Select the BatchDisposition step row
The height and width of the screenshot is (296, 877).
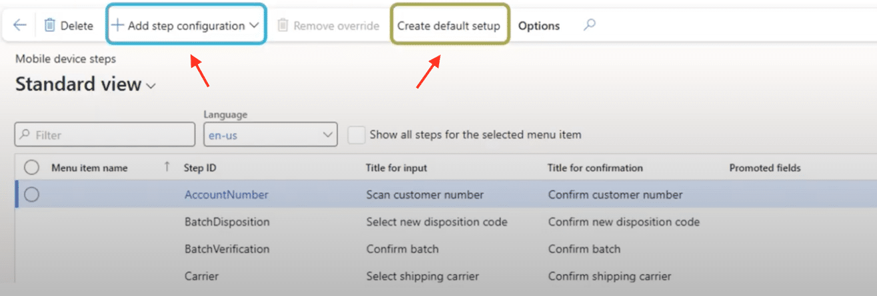pos(227,222)
